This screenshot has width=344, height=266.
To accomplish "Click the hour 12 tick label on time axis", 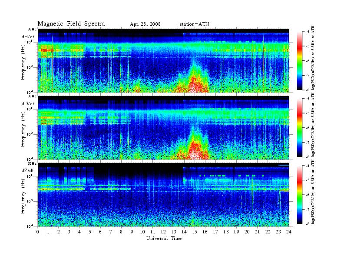I will tap(163, 232).
